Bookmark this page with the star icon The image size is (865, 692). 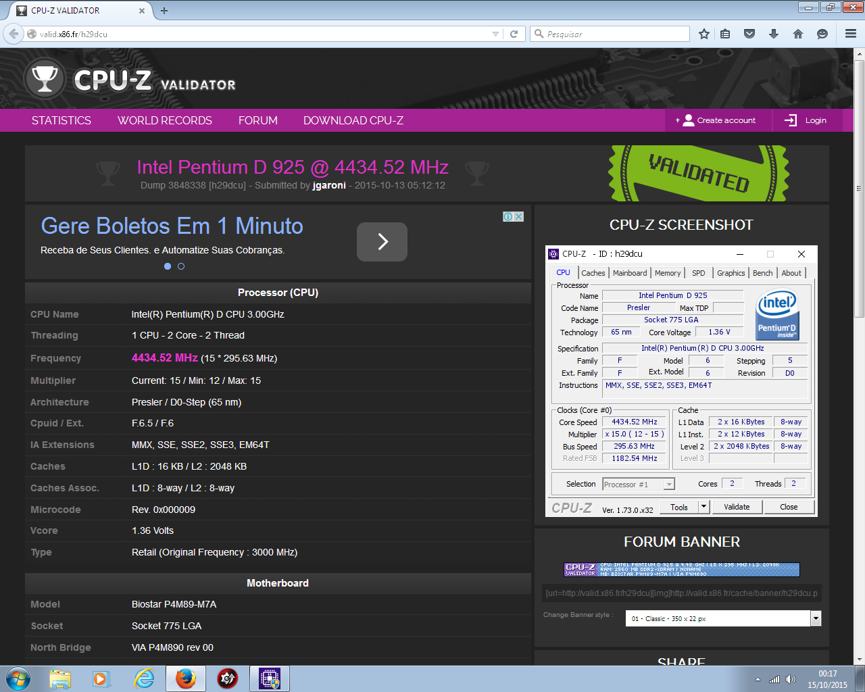[x=704, y=34]
